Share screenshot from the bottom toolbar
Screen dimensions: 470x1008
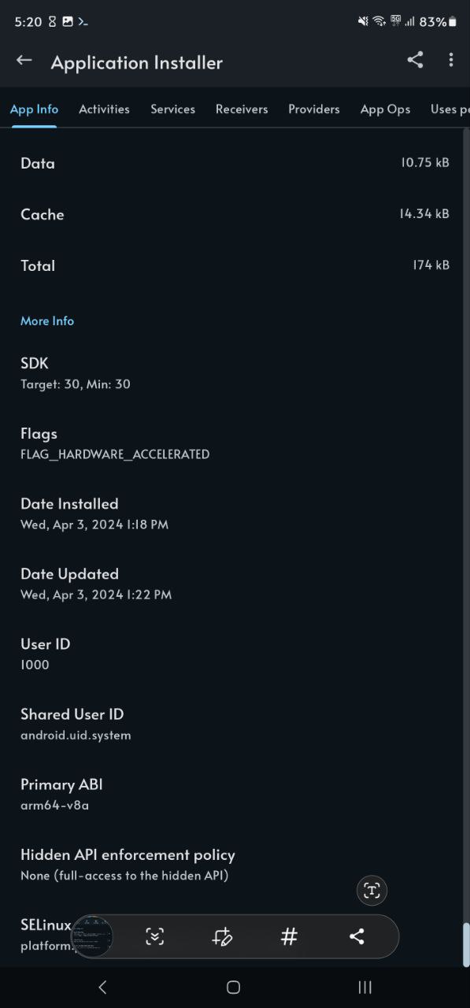[357, 936]
